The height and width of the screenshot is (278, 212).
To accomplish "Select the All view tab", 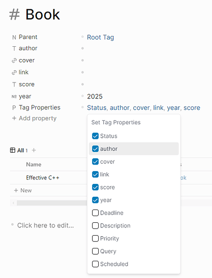I will click(x=21, y=150).
